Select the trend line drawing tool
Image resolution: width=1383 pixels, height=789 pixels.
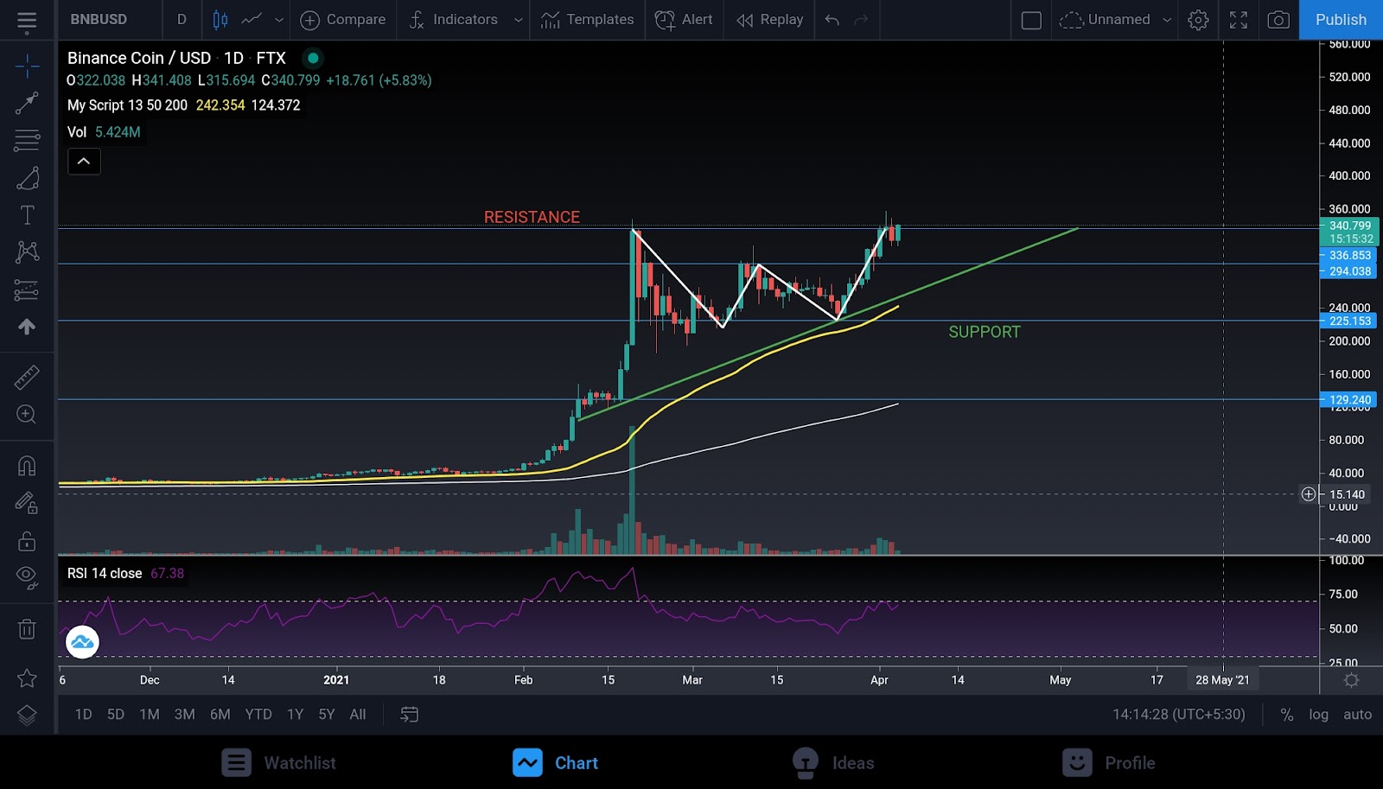[27, 104]
